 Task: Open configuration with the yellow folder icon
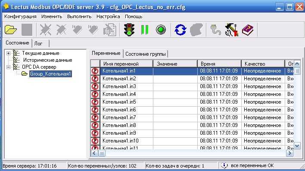[11, 30]
